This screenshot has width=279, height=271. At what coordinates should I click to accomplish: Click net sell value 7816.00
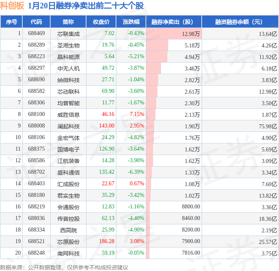coord(191,253)
